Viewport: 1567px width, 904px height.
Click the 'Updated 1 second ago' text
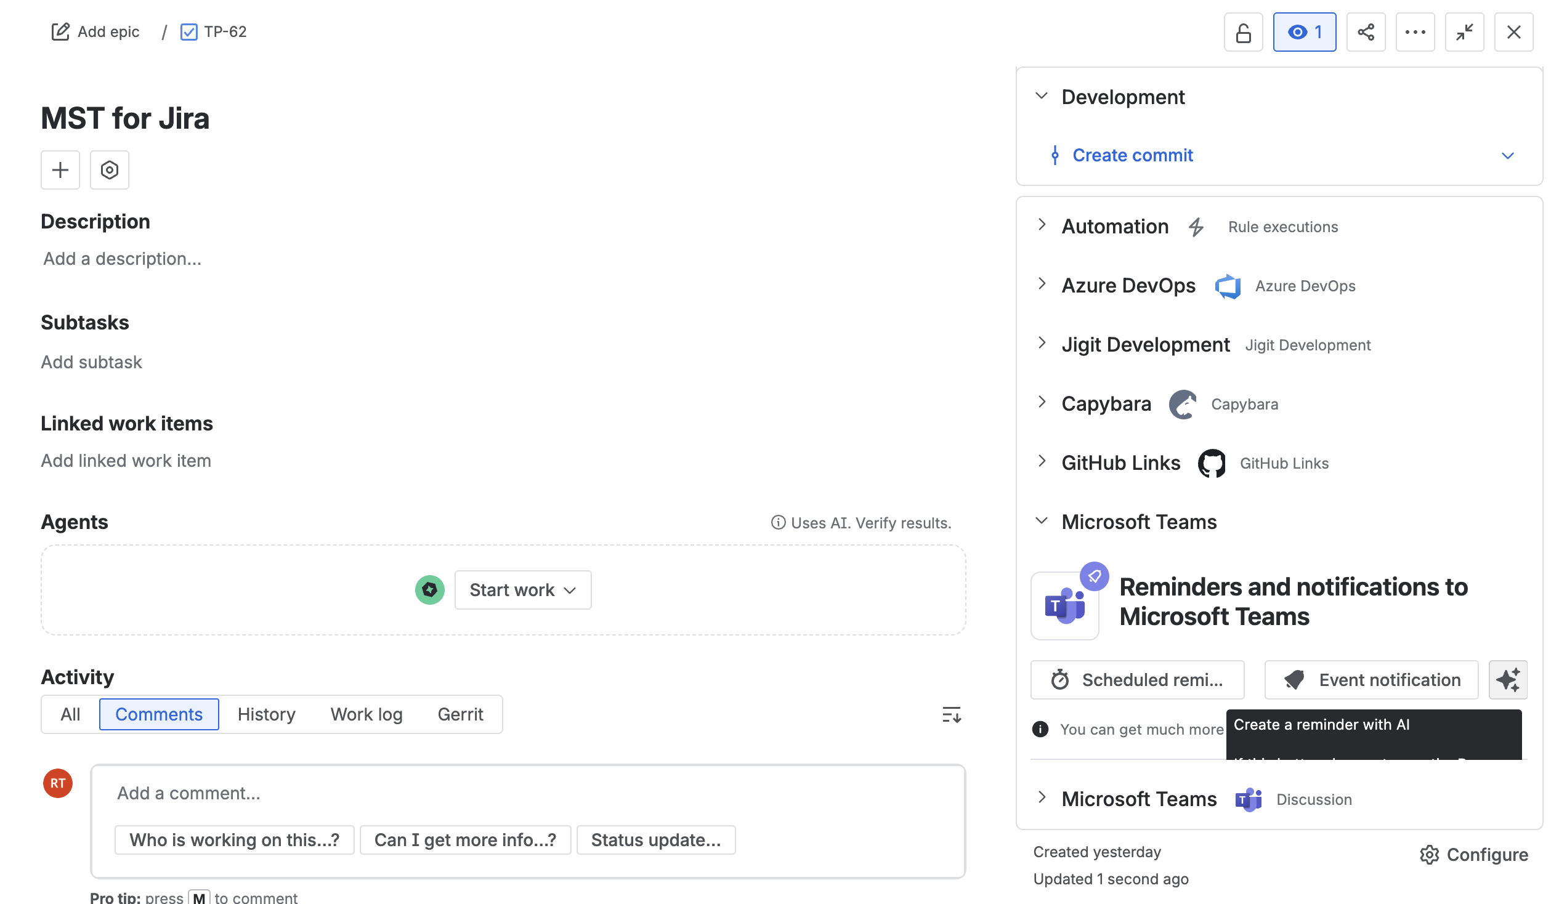1111,879
